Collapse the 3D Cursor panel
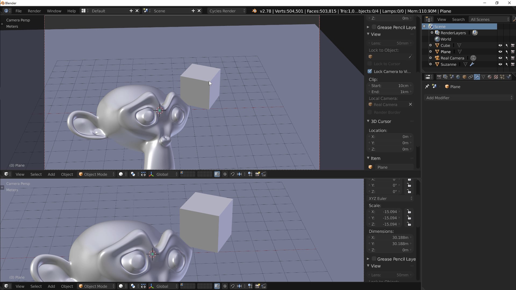The height and width of the screenshot is (290, 516). point(368,121)
